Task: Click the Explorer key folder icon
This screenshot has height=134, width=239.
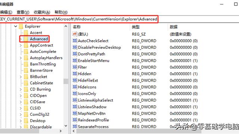Action: click(21, 26)
